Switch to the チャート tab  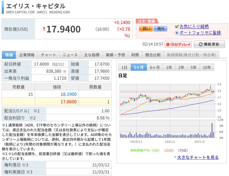(49, 55)
